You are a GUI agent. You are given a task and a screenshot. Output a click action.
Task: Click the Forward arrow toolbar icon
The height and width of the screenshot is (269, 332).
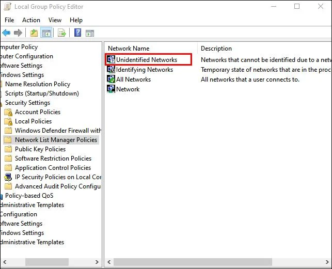(x=18, y=33)
